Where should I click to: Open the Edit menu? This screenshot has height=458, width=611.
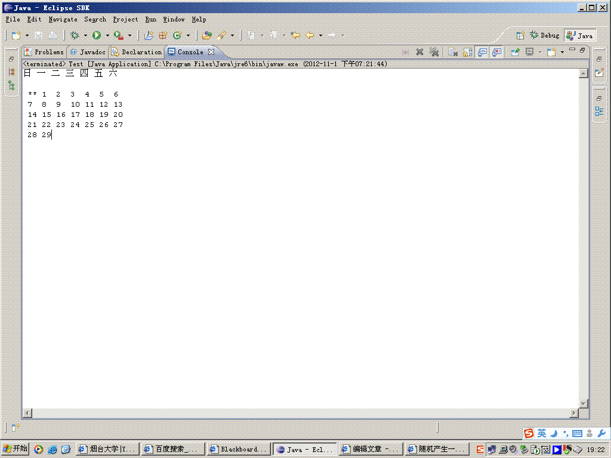(x=34, y=19)
